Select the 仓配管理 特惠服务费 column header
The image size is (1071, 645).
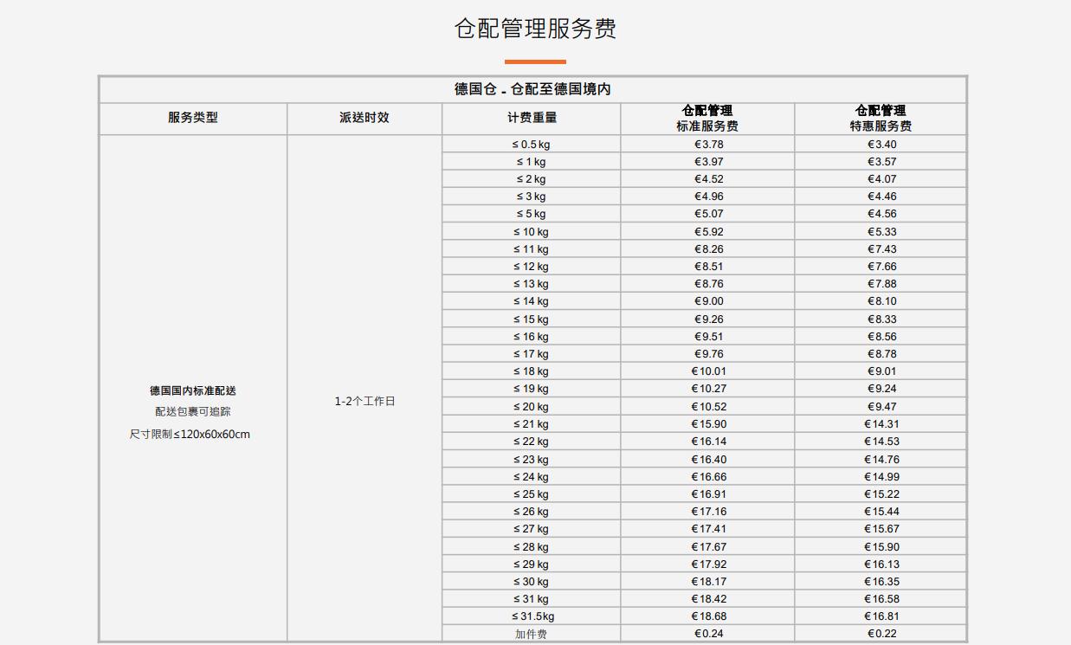(x=880, y=118)
